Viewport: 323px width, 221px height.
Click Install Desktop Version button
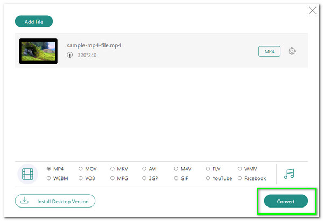[x=55, y=201]
